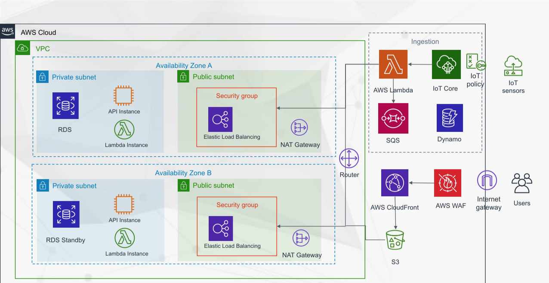549x283 pixels.
Task: Select the Users icon
Action: point(522,183)
